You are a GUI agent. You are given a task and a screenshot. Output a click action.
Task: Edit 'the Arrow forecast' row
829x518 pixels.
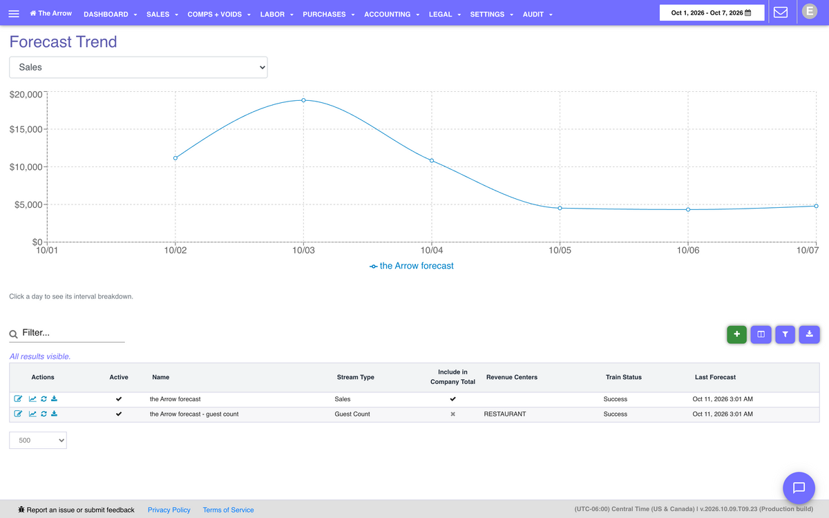pos(18,399)
